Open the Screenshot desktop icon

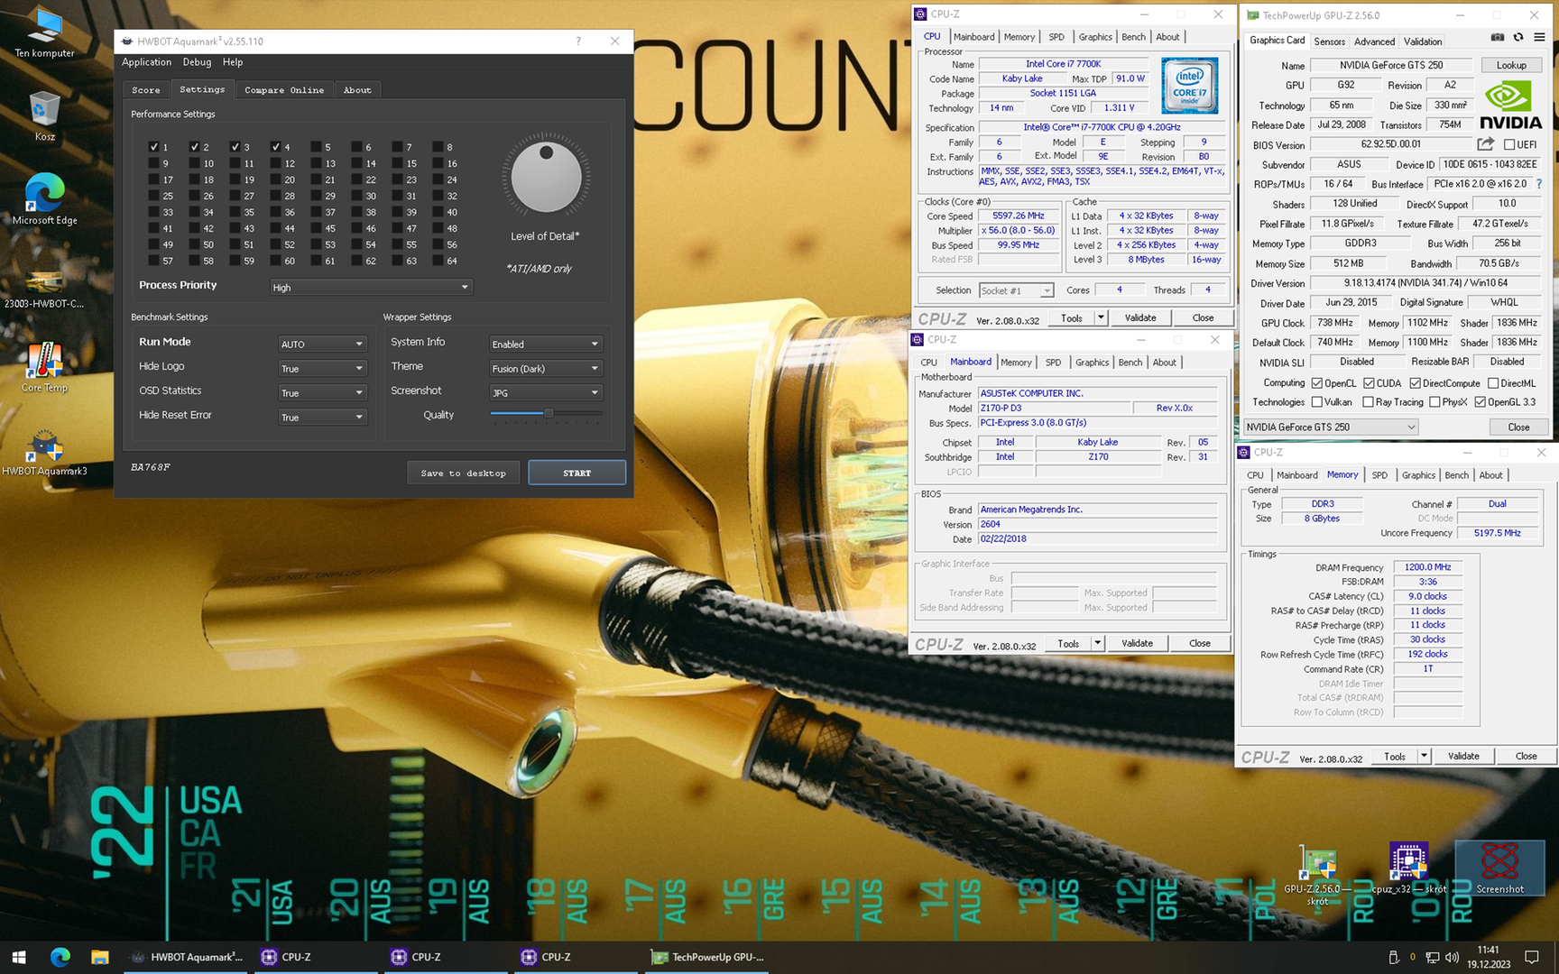click(1499, 868)
